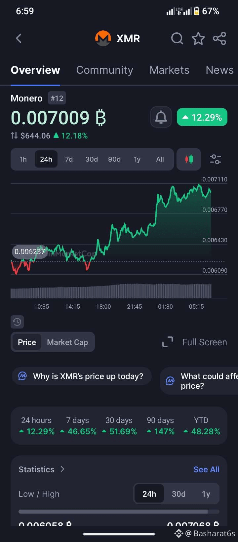This screenshot has width=238, height=542.
Task: Tap the share icon
Action: 219,38
